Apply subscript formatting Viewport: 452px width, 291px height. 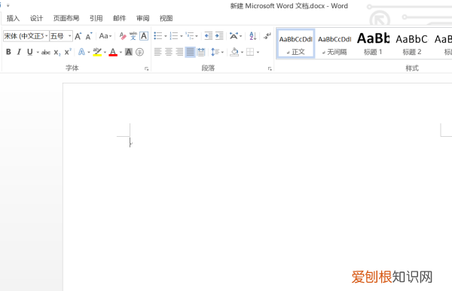coord(57,53)
